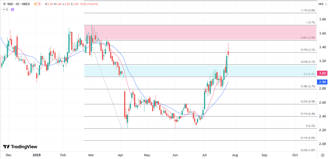Click the TradingView logo
Screen dimensions: 328x159
(20, 147)
